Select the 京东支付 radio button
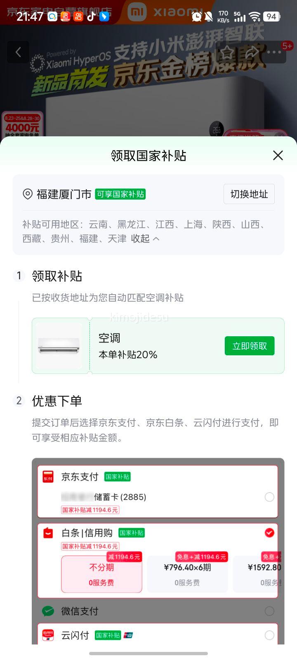The image size is (297, 661). point(269,497)
